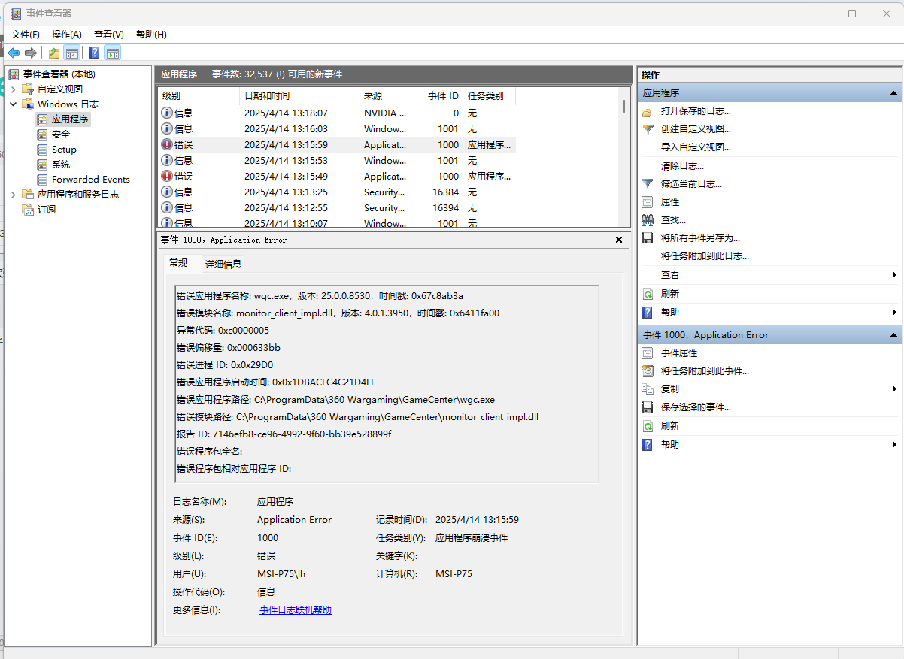Click 保存选择的事件... action
The height and width of the screenshot is (659, 904).
(696, 407)
